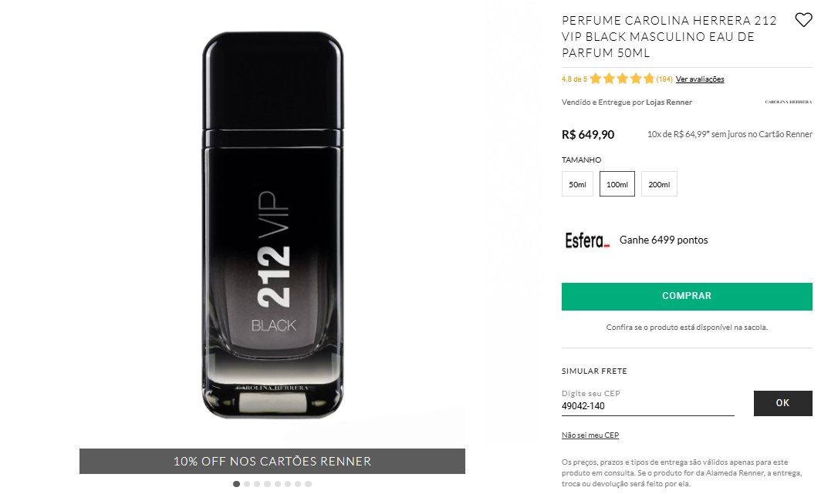Click the 10% OFF nos cartões Renner banner
The image size is (838, 494).
point(272,461)
